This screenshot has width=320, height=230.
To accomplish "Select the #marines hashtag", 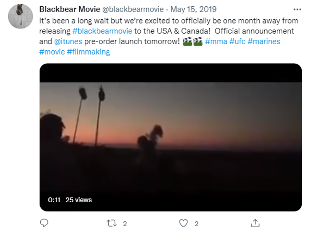I will (264, 41).
